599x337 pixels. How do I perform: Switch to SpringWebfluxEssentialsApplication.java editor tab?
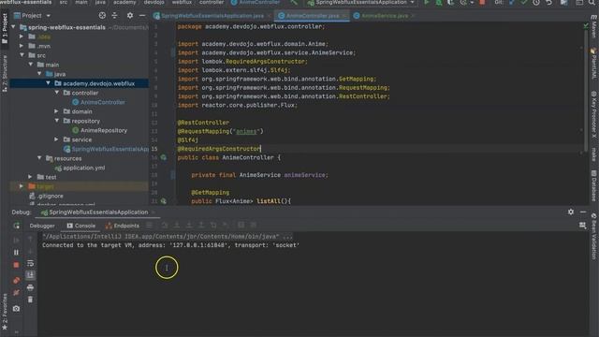pos(212,16)
